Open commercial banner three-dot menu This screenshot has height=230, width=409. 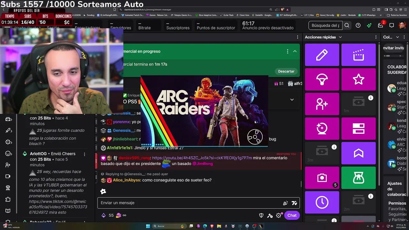287,51
